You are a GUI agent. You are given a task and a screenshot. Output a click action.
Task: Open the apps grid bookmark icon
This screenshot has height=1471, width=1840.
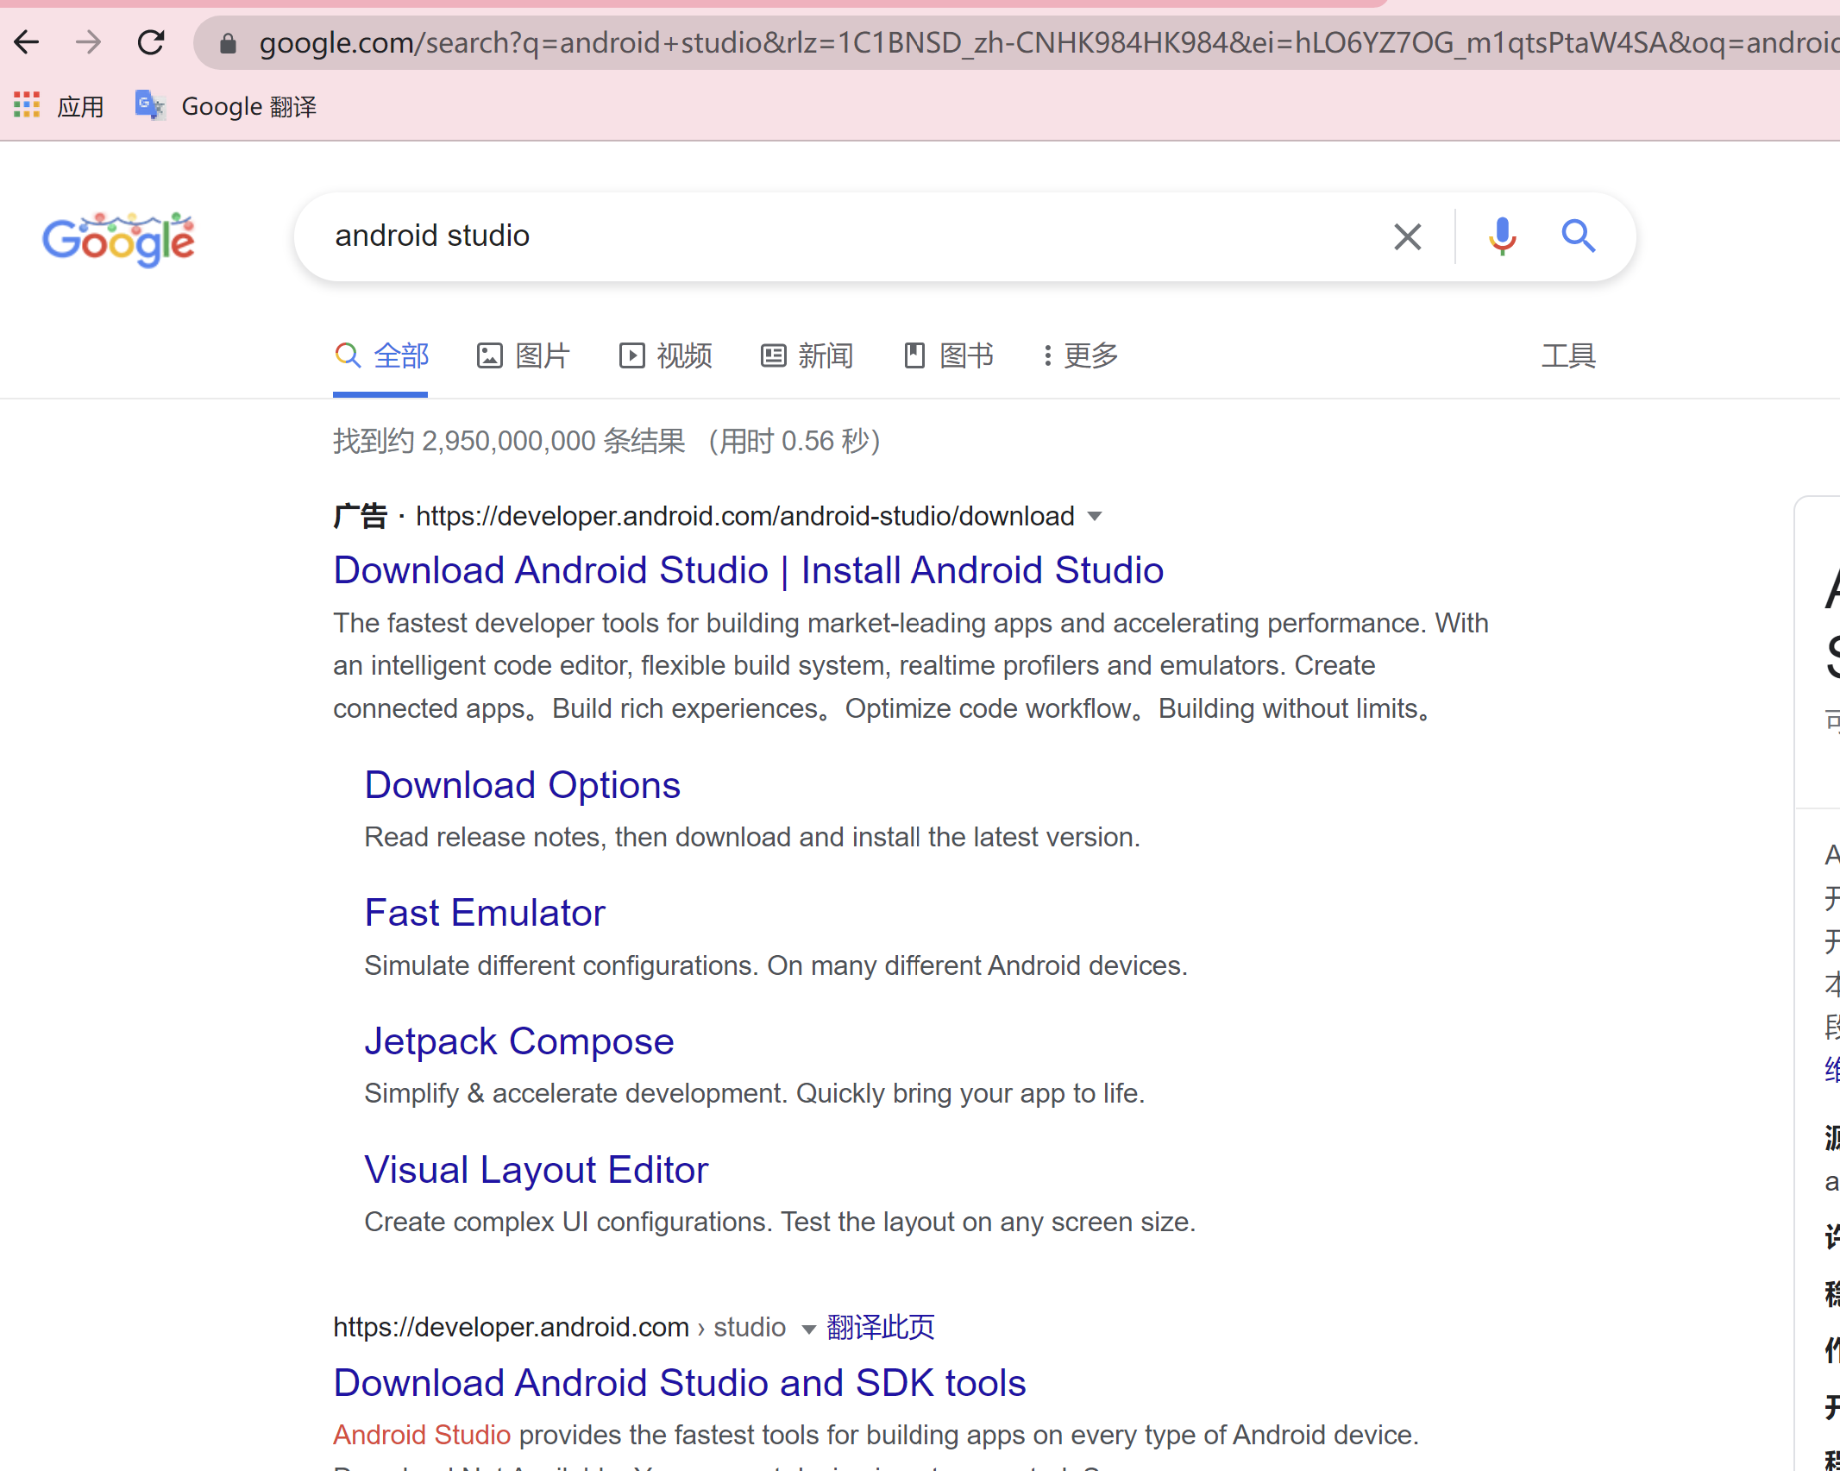click(x=27, y=105)
